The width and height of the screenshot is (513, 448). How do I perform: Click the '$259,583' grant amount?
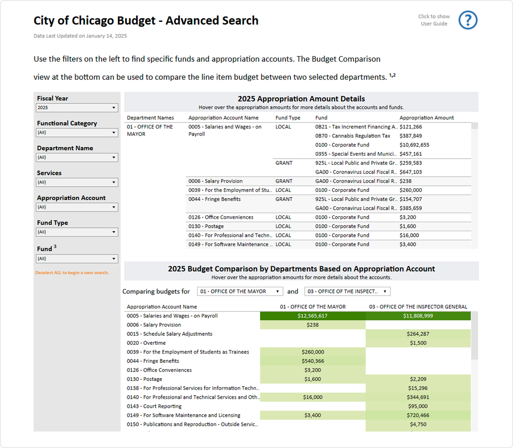[x=411, y=163]
